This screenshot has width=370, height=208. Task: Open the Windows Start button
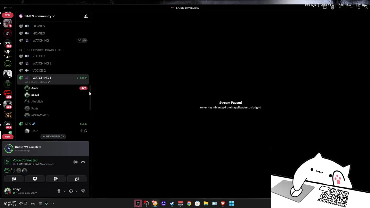click(231, 203)
